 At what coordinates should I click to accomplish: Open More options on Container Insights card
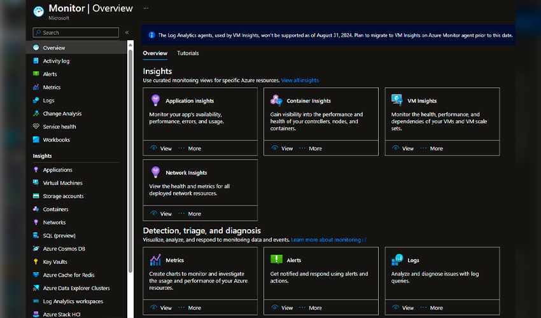311,148
